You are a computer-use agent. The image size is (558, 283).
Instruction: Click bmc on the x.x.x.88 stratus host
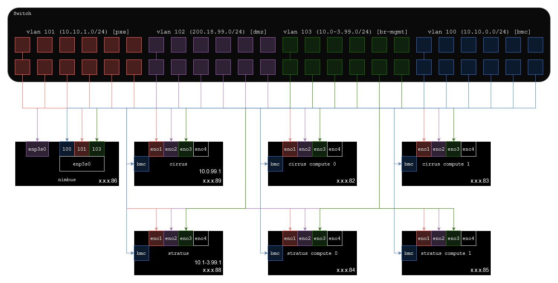pyautogui.click(x=141, y=253)
